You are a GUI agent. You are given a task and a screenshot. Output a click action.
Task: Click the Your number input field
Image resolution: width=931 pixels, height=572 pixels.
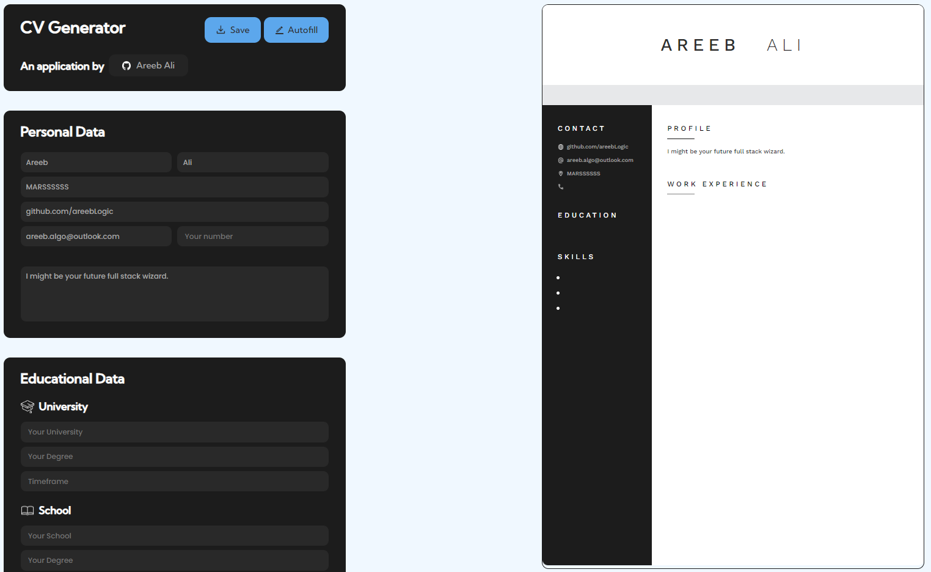(252, 236)
